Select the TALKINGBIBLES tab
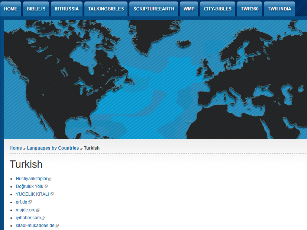 (106, 9)
